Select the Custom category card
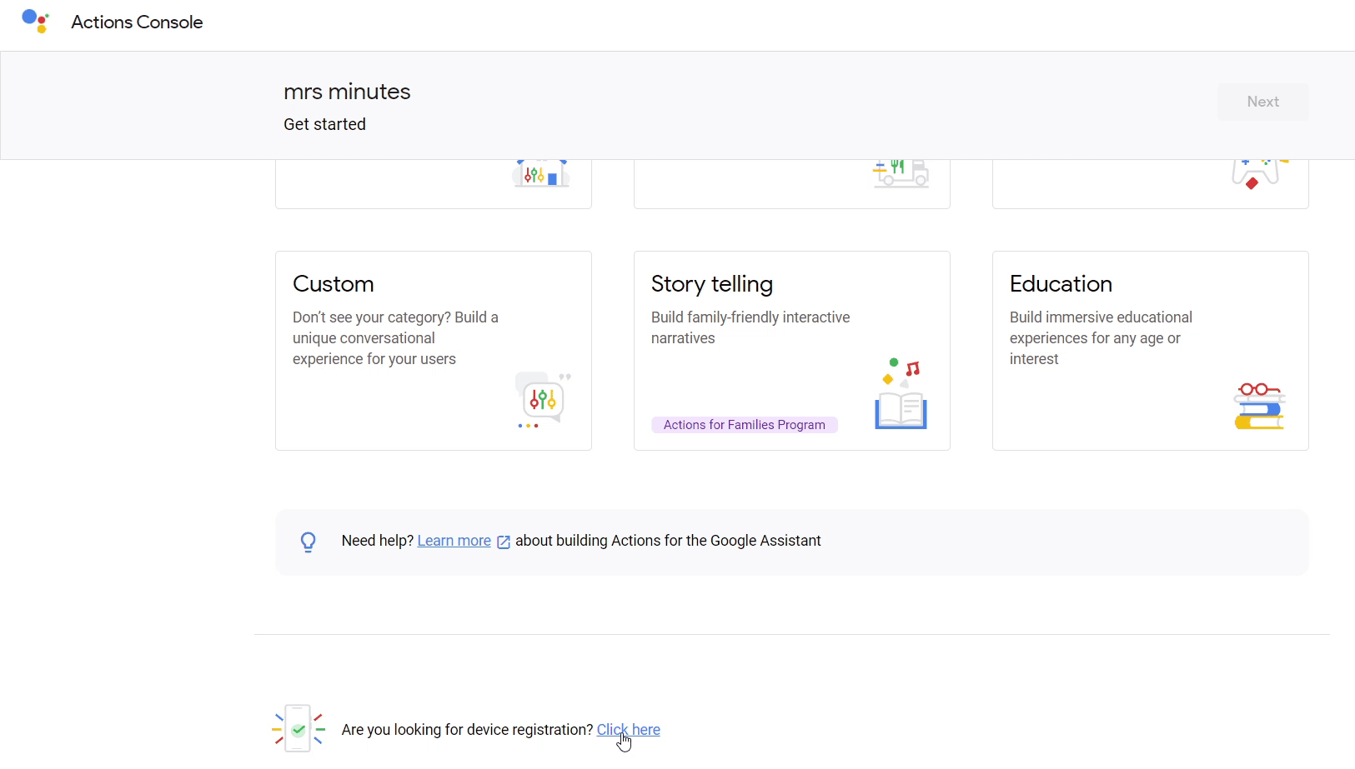 pos(433,350)
